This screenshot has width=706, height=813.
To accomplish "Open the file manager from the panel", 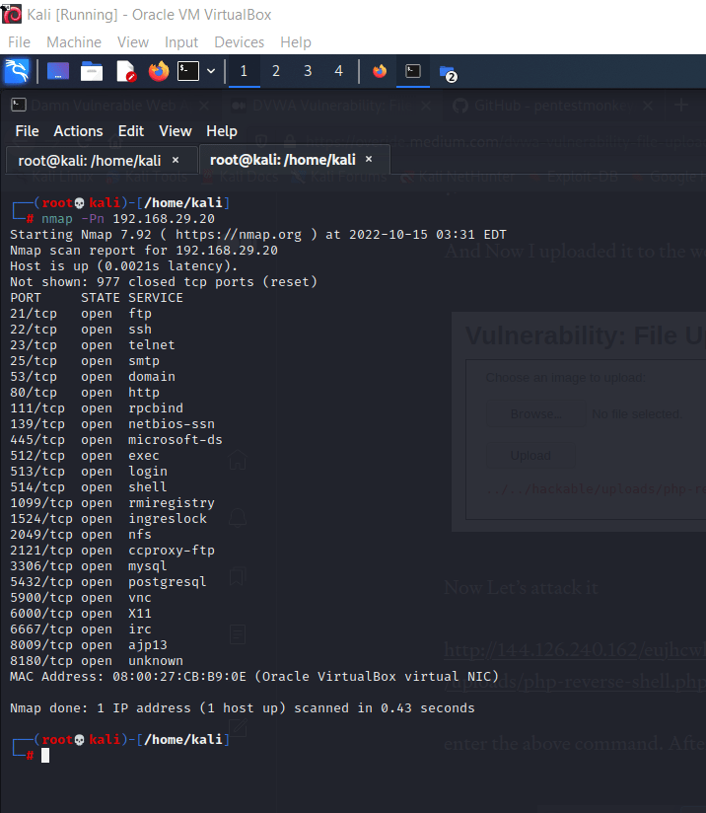I will (92, 71).
